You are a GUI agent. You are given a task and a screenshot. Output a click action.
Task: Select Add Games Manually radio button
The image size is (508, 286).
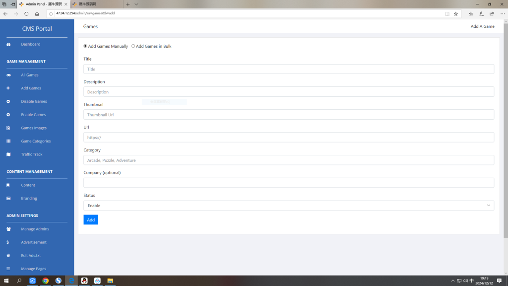click(85, 46)
